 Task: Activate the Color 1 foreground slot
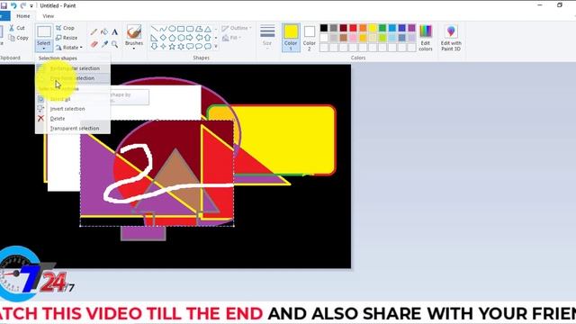291,38
